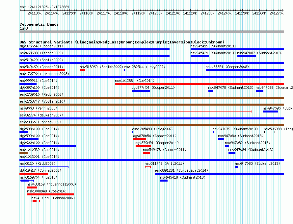
Task: Select the brown esv2759010 (Redon2006) complex bar
Action: click(151, 98)
